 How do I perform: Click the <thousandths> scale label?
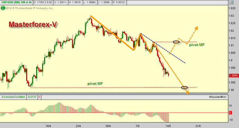click(218, 97)
